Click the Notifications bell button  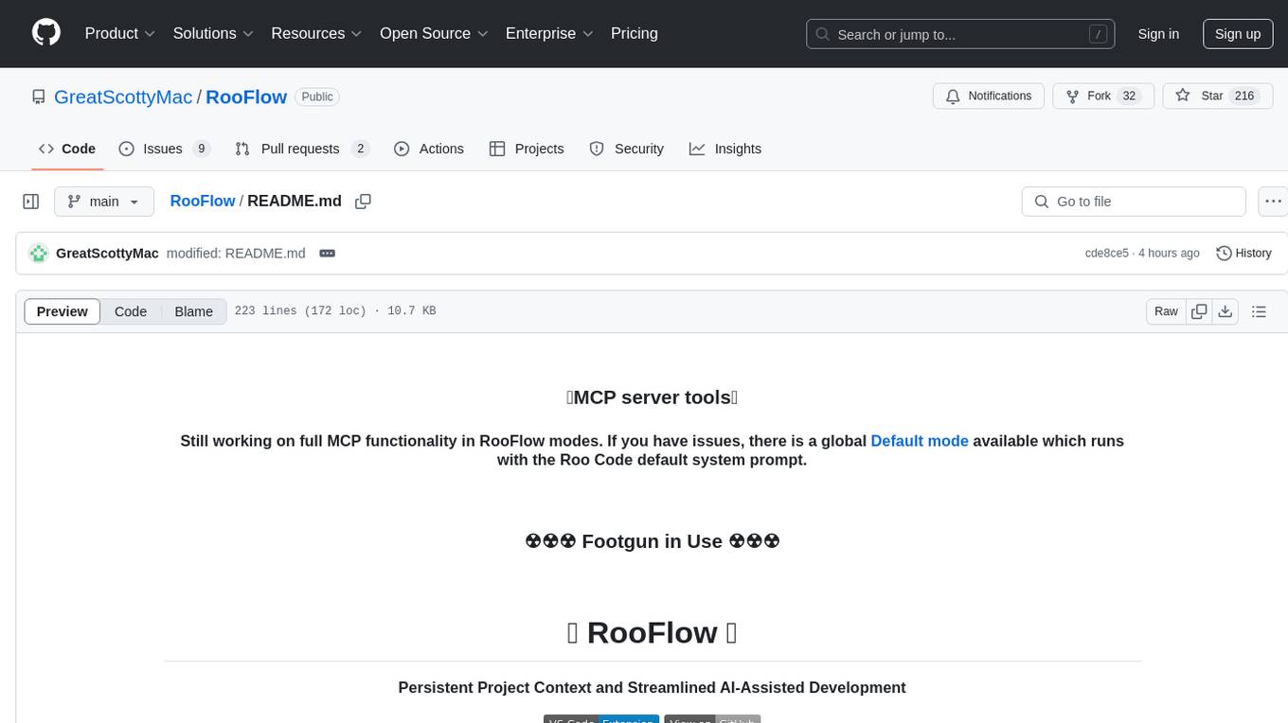pos(989,96)
